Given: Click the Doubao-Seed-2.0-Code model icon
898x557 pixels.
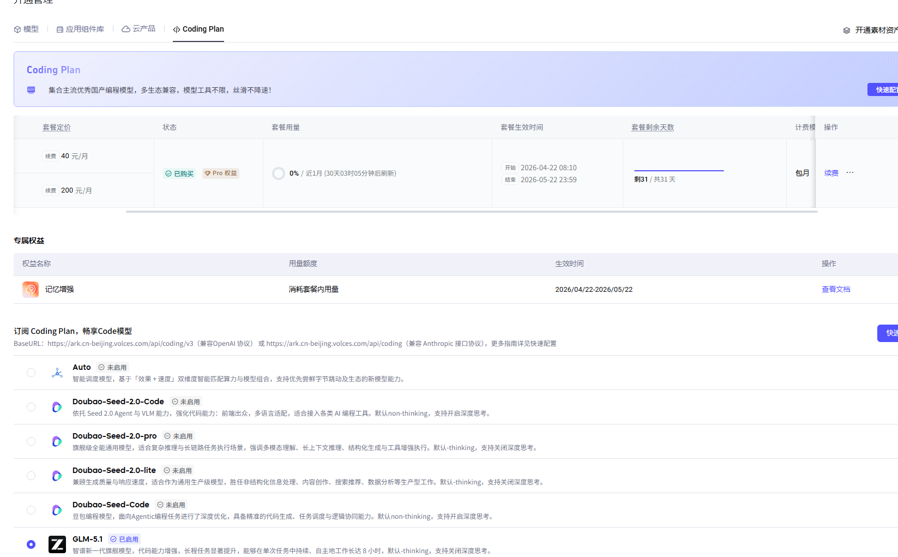Looking at the screenshot, I should coord(57,407).
